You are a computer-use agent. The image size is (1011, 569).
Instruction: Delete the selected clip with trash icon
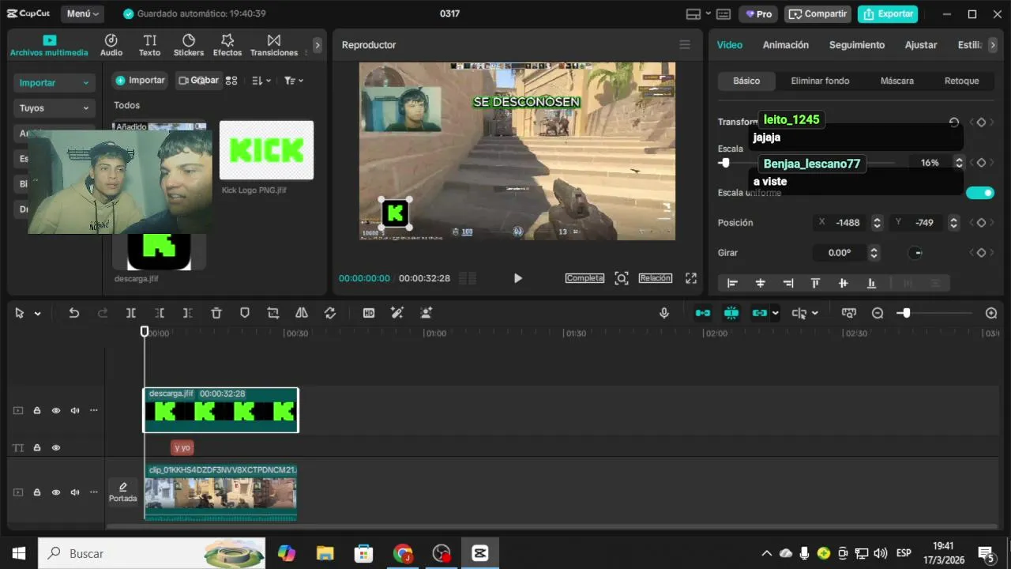[x=216, y=313]
